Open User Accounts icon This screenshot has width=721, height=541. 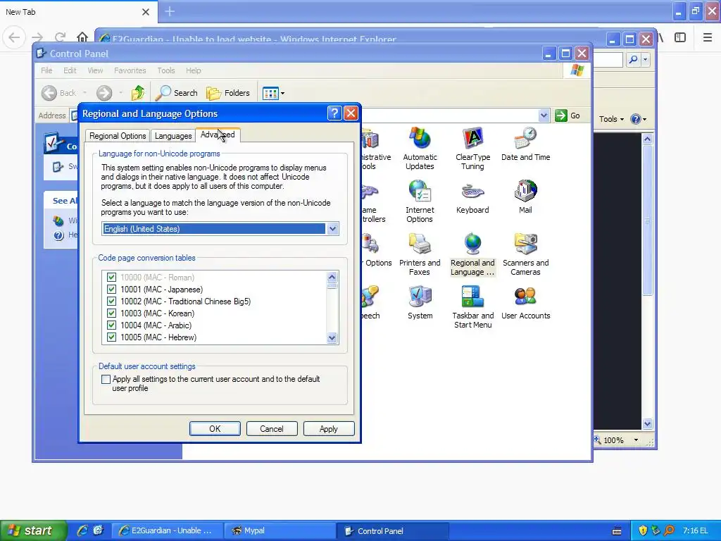(x=525, y=303)
